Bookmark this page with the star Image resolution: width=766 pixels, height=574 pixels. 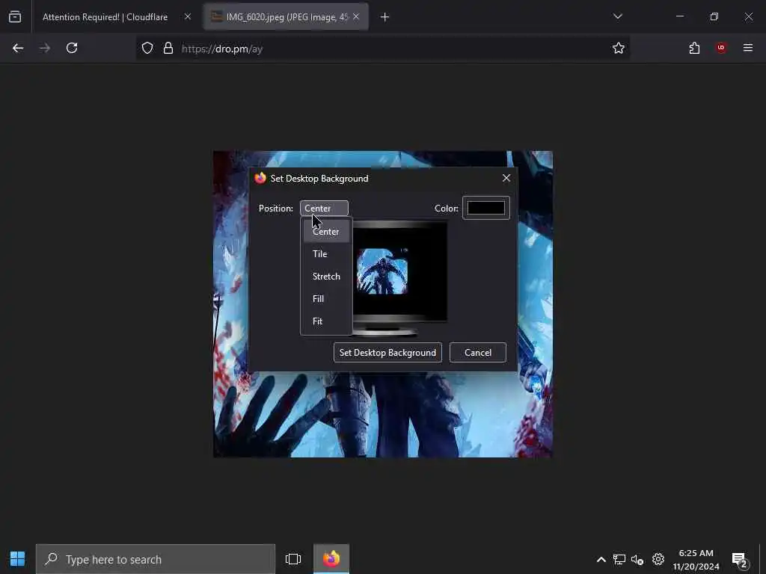pyautogui.click(x=619, y=48)
